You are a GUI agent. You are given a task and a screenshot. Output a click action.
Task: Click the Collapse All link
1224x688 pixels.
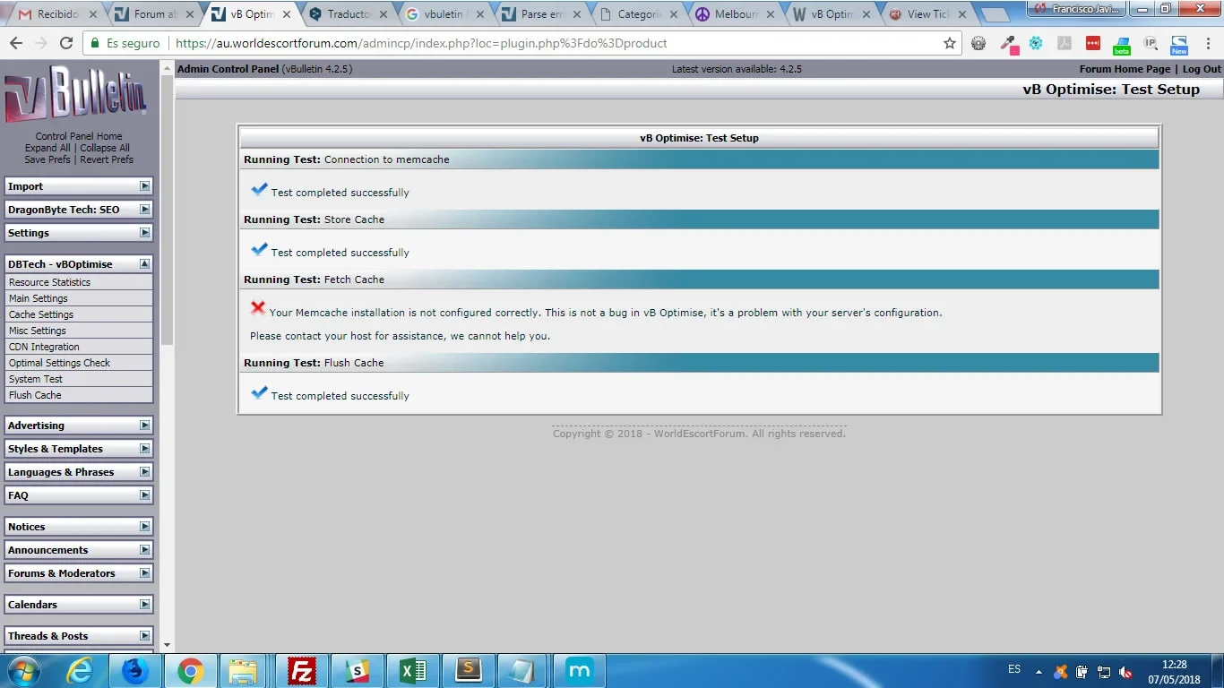[x=105, y=148]
